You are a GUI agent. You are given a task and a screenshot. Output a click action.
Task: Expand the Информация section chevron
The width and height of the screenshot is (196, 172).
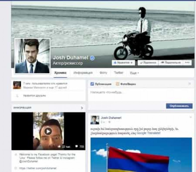coord(82,108)
